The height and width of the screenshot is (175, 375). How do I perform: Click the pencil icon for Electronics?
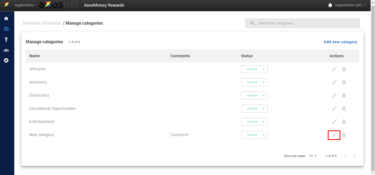click(334, 95)
